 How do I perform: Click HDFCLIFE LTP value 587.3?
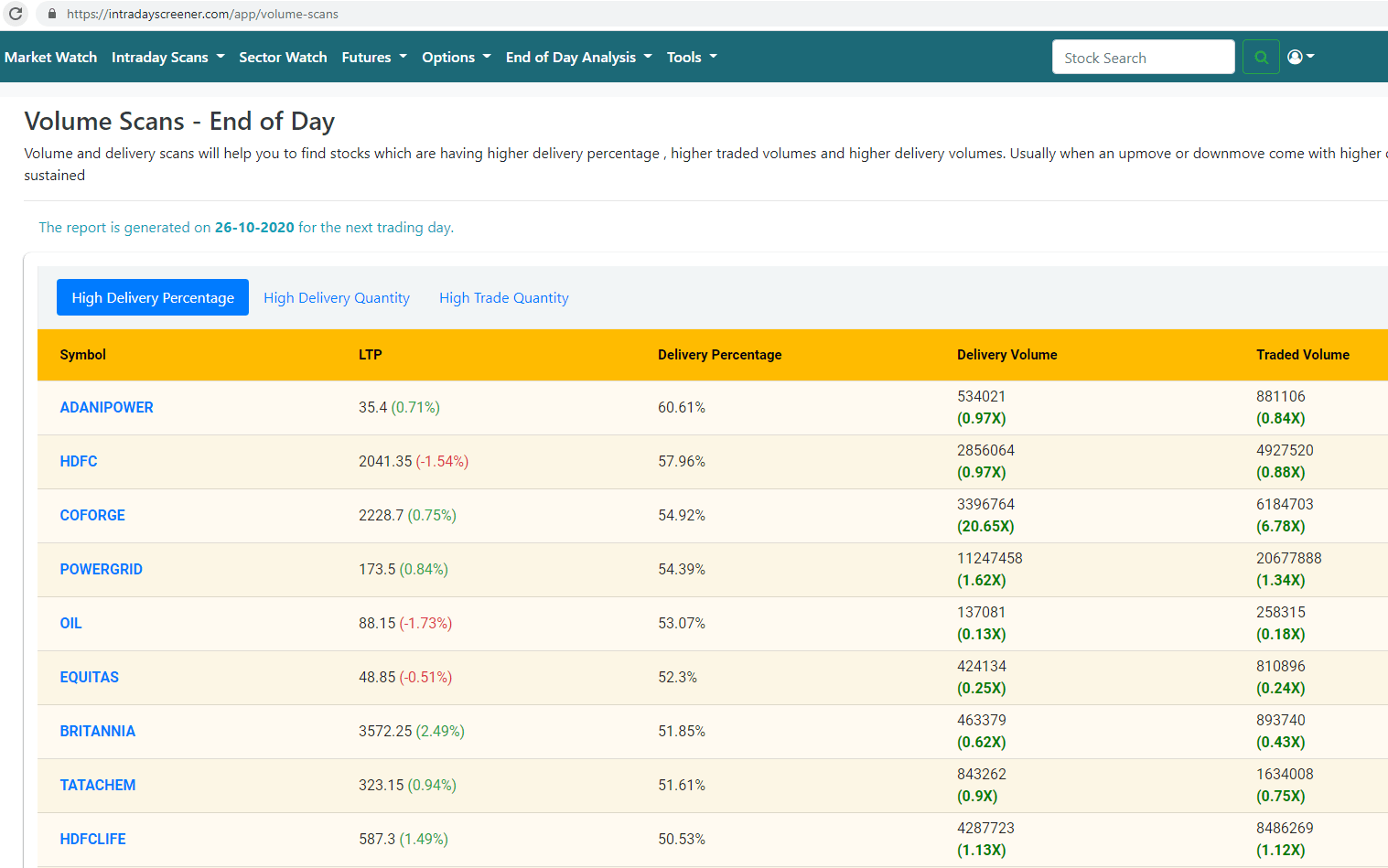377,839
